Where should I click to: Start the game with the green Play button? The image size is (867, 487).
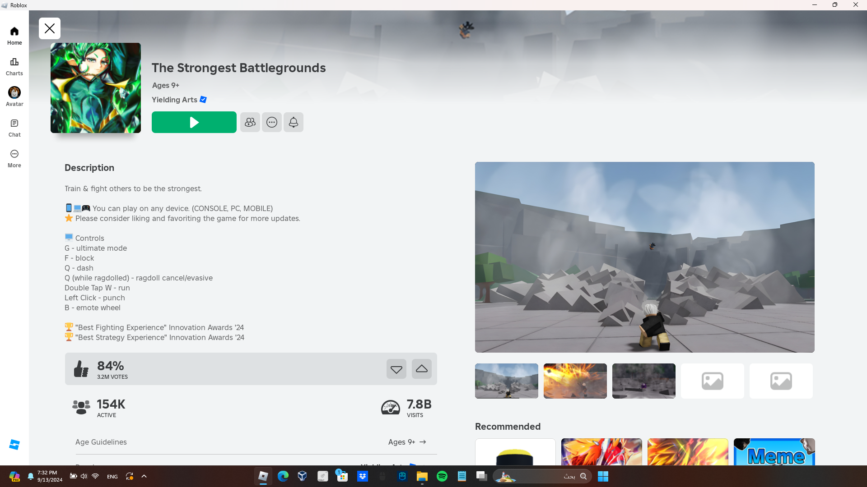(194, 122)
